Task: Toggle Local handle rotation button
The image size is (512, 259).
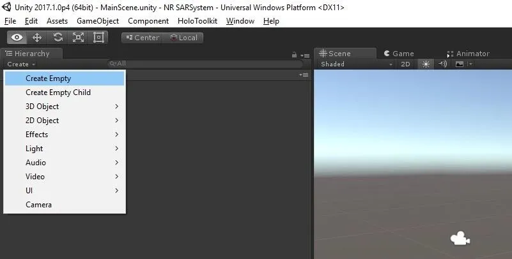Action: pos(183,38)
